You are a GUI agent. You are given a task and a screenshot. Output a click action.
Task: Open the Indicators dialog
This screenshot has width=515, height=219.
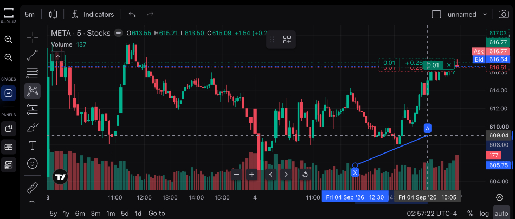93,15
